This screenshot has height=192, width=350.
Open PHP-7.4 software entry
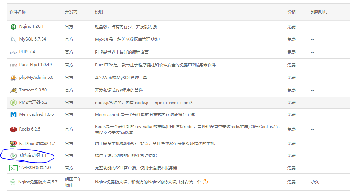tap(27, 52)
